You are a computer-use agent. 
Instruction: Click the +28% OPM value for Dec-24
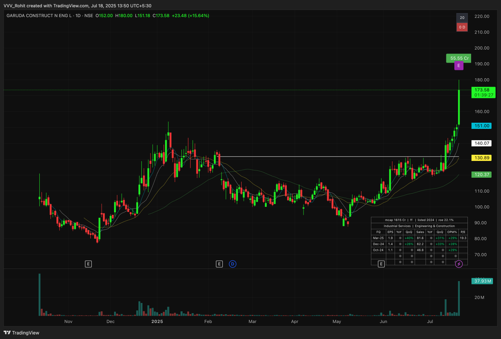(452, 244)
